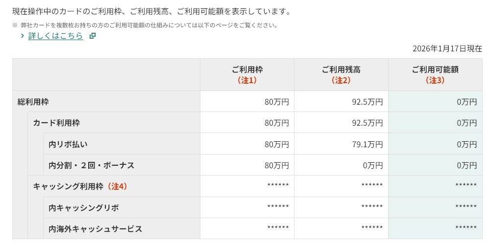Click the red （注3） note marker
Viewport: 490px width, 245px height.
point(435,80)
